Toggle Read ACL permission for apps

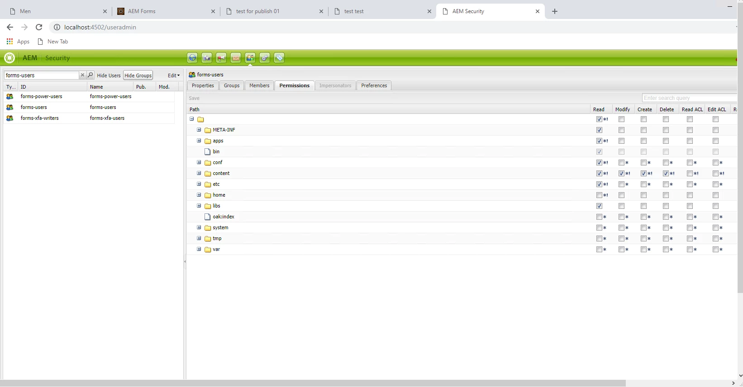pyautogui.click(x=690, y=141)
